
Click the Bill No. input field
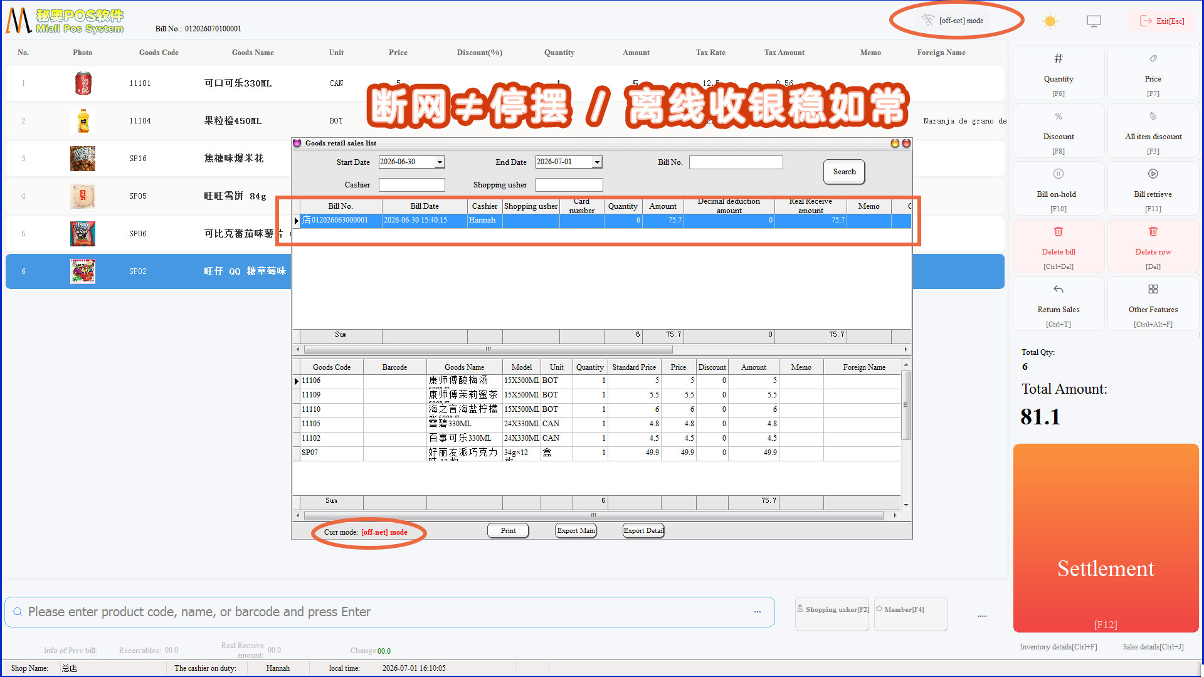tap(736, 162)
